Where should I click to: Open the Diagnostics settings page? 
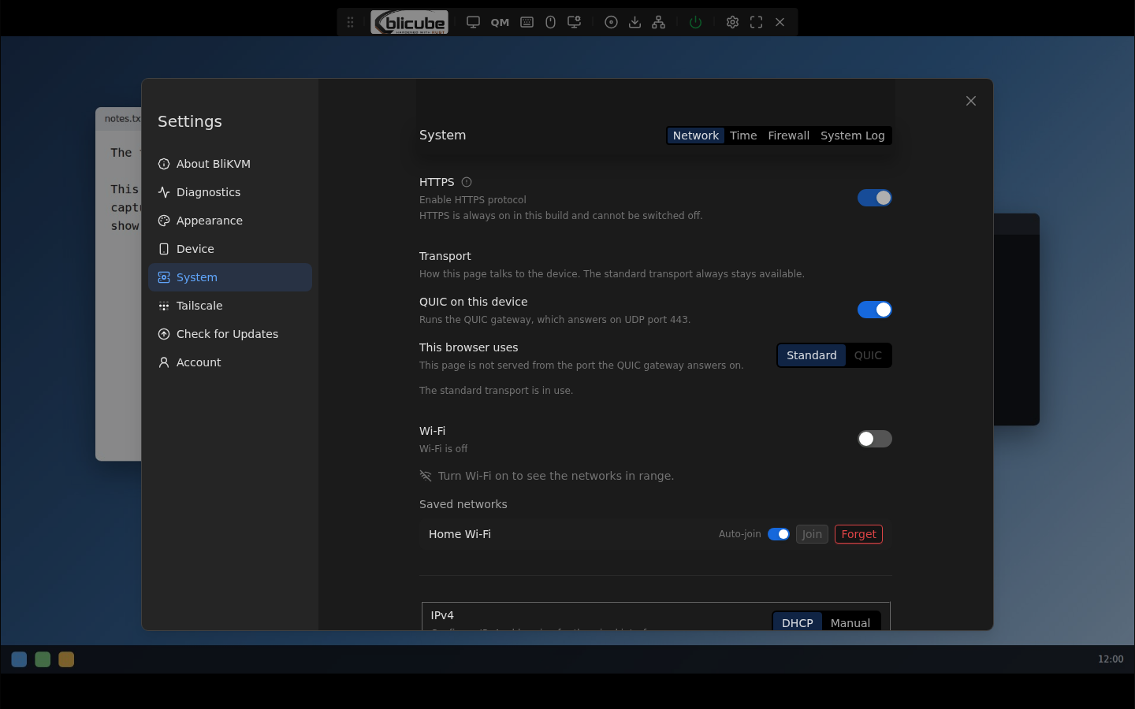click(x=230, y=192)
